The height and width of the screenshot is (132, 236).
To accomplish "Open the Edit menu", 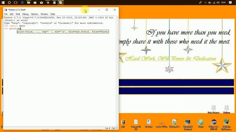I will 11,14.
